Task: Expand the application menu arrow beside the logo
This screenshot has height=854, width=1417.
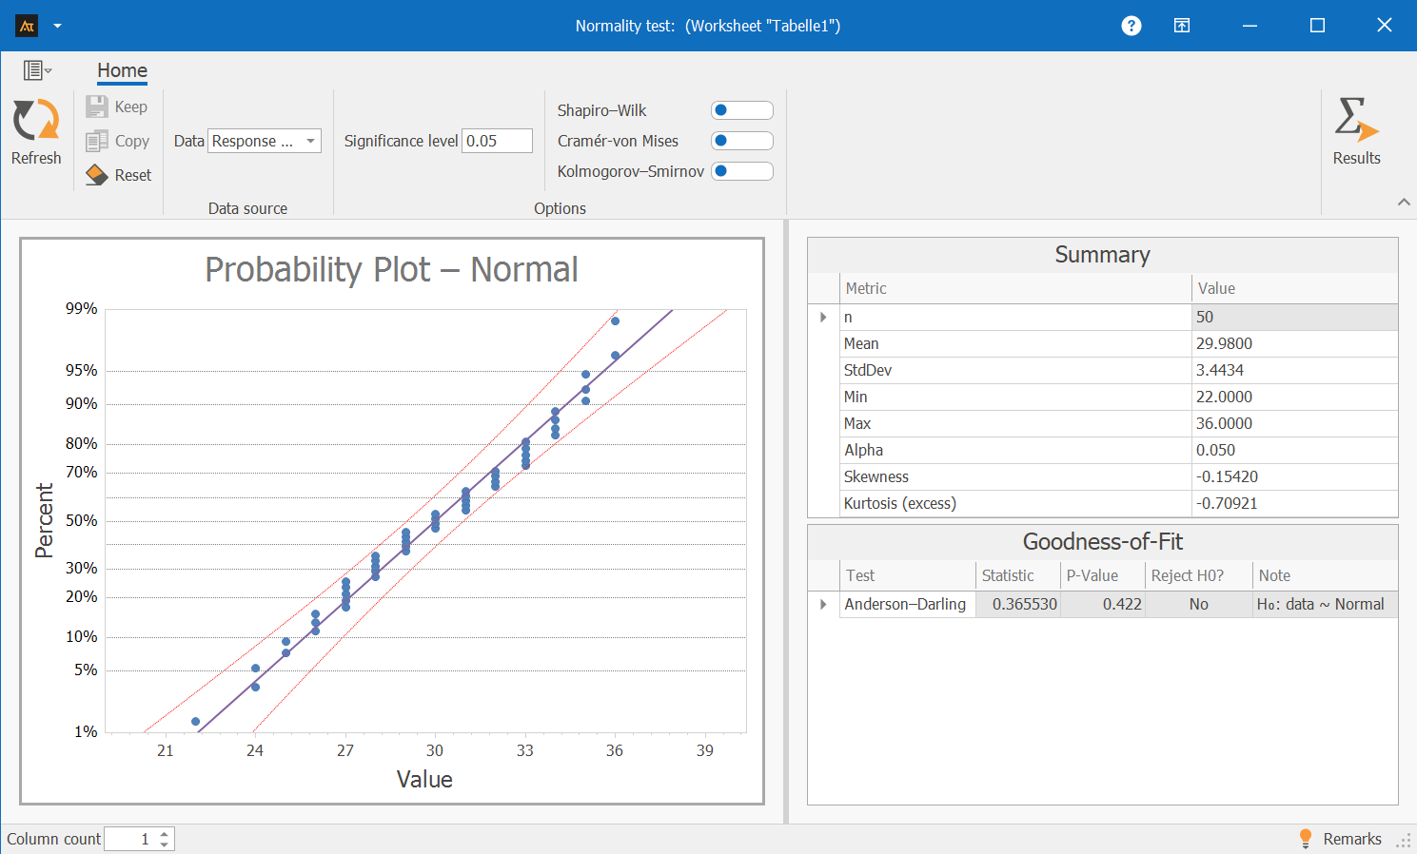Action: tap(57, 26)
